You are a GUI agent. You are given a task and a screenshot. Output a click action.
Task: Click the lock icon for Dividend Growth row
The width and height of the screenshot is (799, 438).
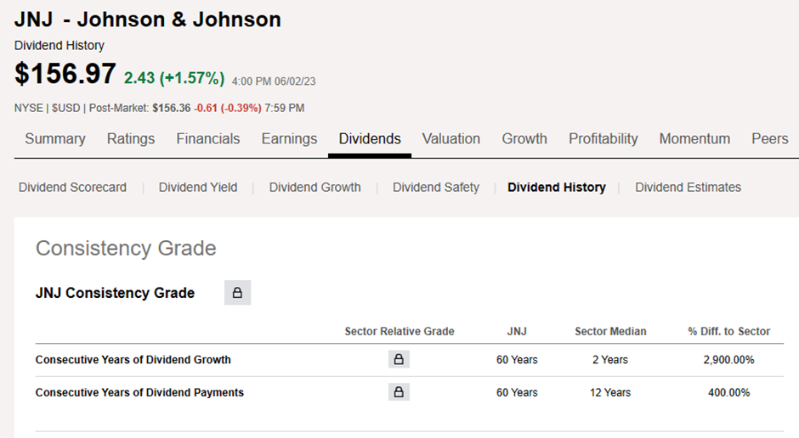pos(399,359)
